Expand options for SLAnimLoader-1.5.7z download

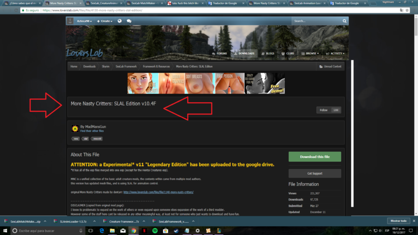click(x=94, y=221)
